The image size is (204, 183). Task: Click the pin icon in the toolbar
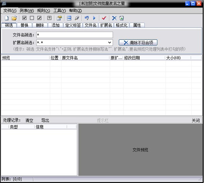point(77,18)
